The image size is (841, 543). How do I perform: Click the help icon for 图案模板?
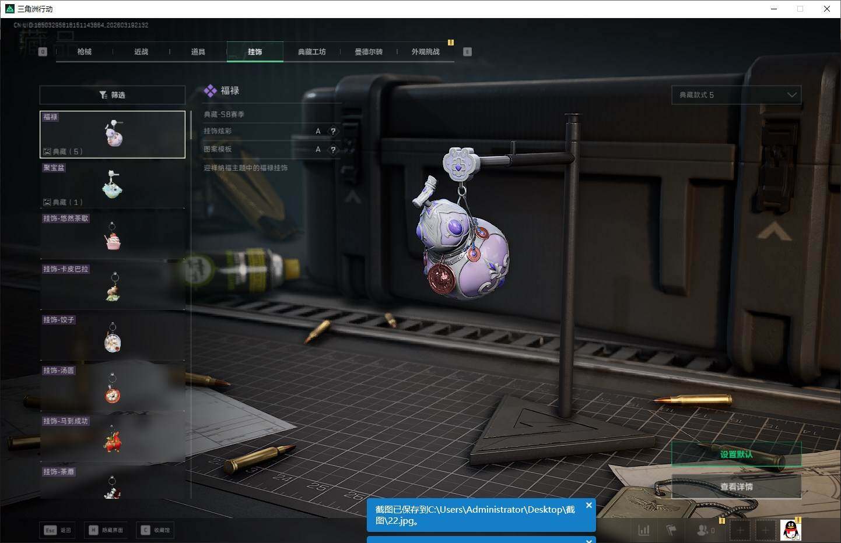(333, 149)
